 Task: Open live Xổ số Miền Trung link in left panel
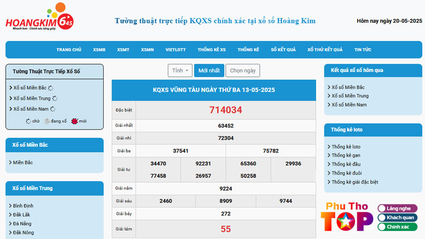point(32,98)
